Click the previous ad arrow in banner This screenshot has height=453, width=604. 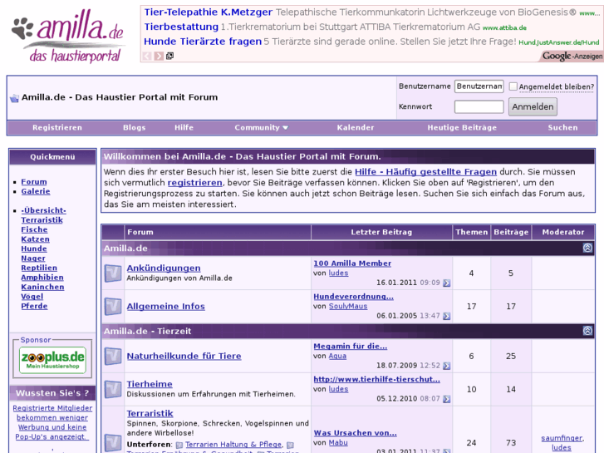[x=147, y=56]
